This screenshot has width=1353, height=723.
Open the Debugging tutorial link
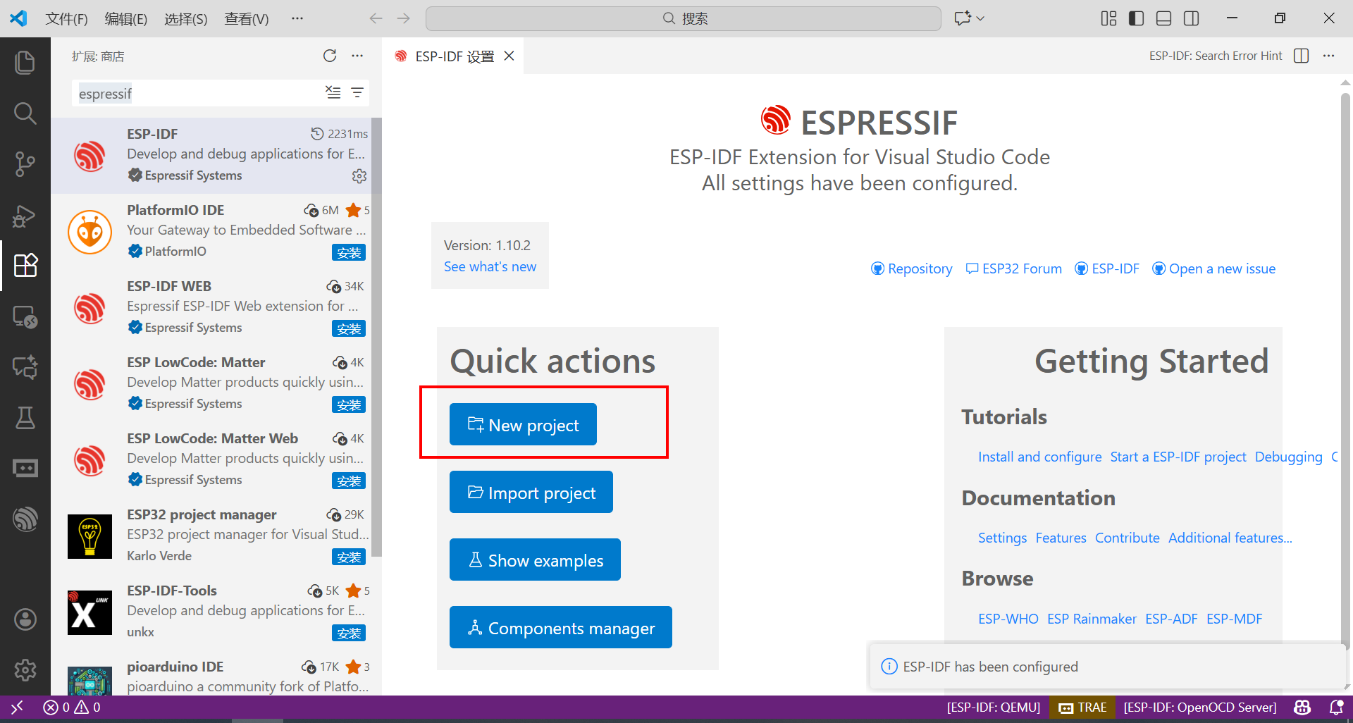coord(1288,457)
